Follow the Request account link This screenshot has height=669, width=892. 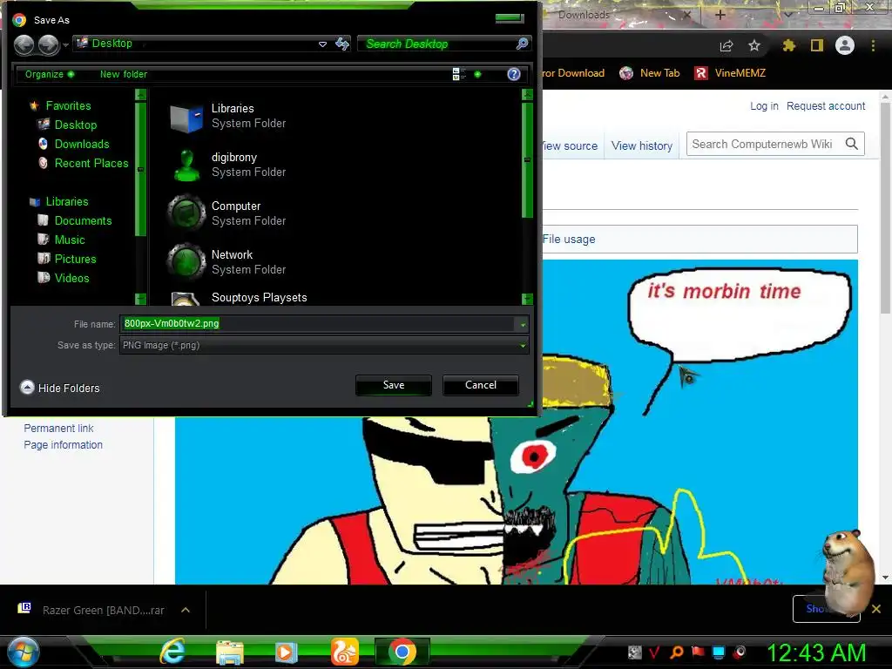click(826, 105)
